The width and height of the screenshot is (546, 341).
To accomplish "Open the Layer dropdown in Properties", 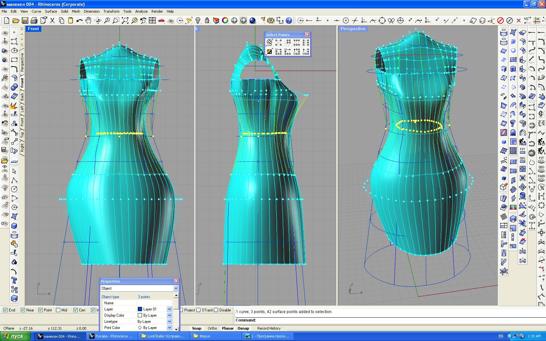I will point(169,309).
